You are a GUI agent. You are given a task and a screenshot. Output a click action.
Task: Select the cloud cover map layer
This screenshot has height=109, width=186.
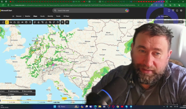15,22
